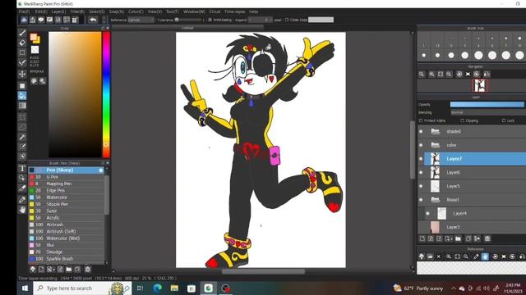Viewport: 526px width, 295px height.
Task: Select Layer6 in the layer list
Action: (x=472, y=173)
